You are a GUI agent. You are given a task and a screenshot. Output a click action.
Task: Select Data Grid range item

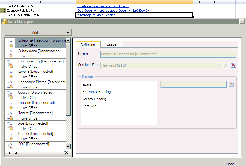click(89, 106)
